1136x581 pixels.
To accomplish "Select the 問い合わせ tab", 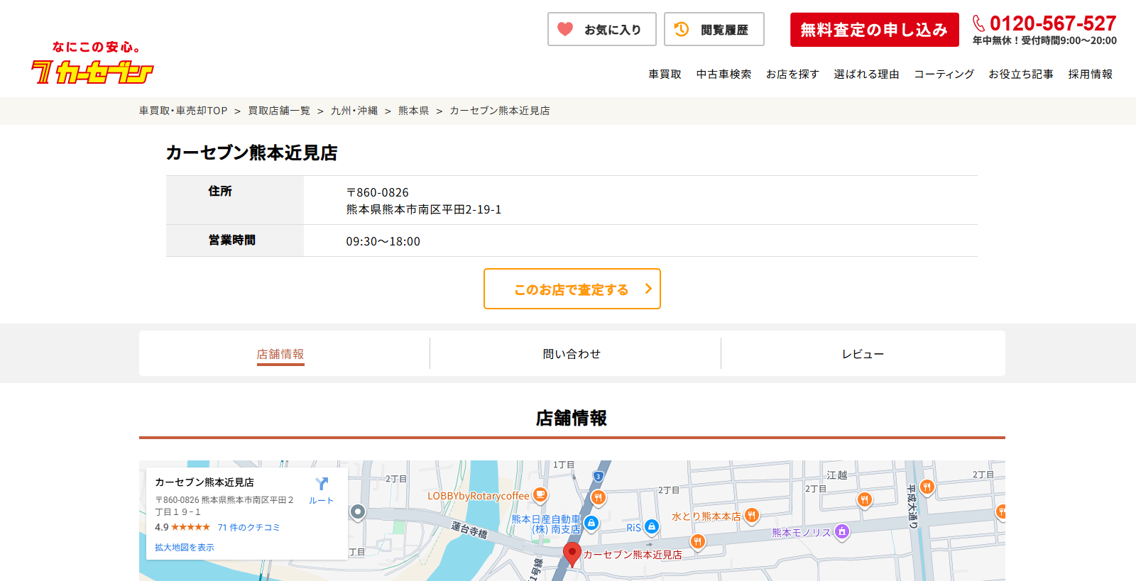I will click(572, 354).
